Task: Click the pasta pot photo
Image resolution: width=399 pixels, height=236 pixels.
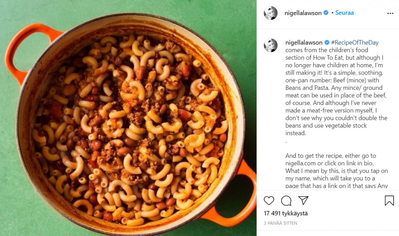Action: [128, 118]
